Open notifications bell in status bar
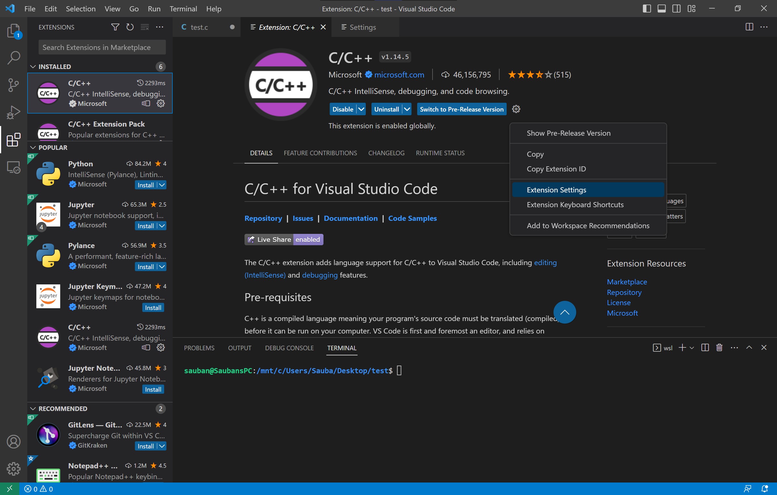The width and height of the screenshot is (777, 495). click(765, 488)
